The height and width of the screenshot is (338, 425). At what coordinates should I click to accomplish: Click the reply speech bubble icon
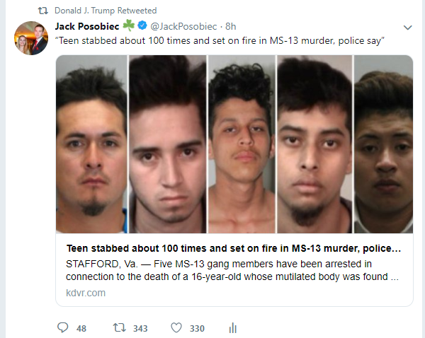coord(63,327)
